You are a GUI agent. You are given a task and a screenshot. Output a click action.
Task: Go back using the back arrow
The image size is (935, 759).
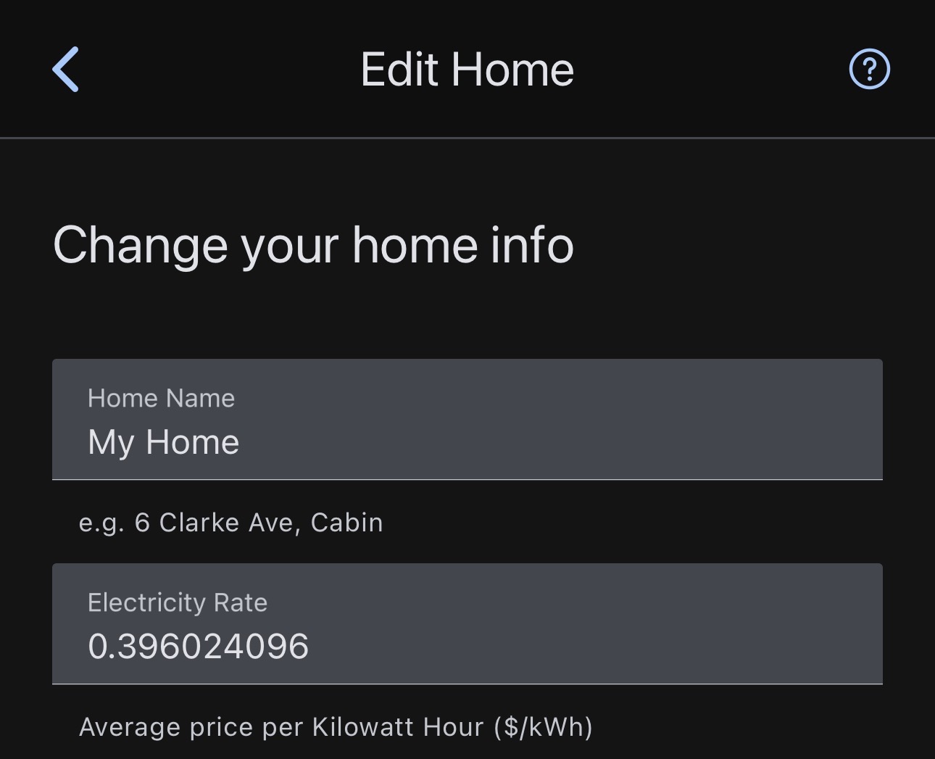[66, 70]
